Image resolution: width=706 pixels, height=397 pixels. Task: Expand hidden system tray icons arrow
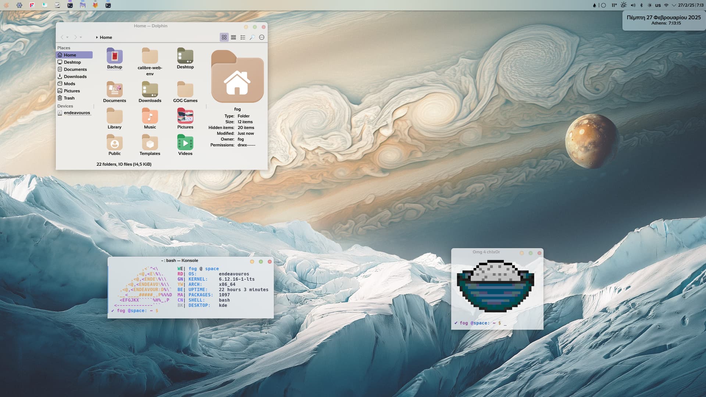(674, 5)
